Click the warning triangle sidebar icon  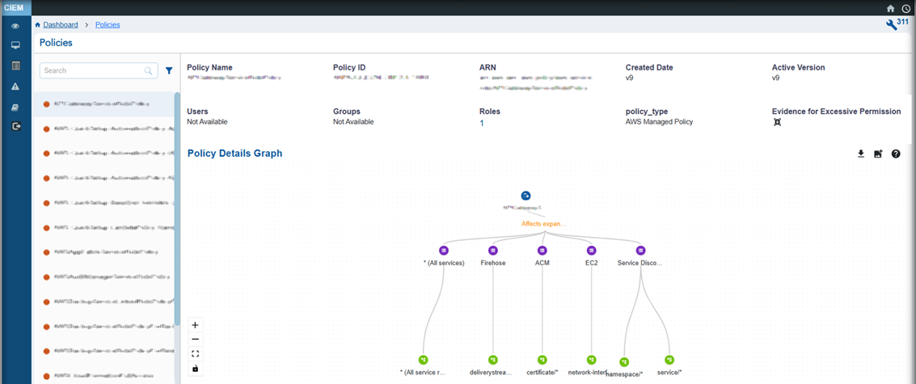(15, 87)
